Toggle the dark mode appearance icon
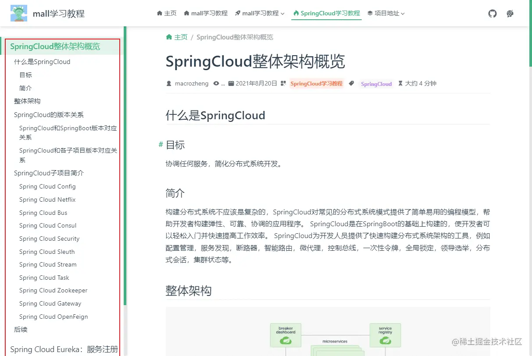 pos(510,14)
